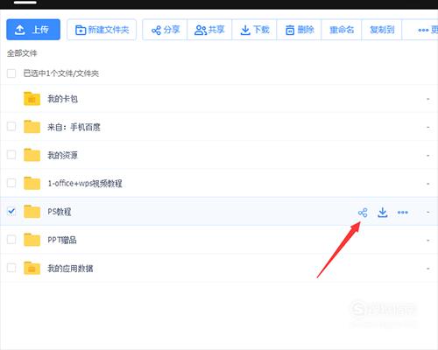Click the 复制到 copy-to toolbar button
The height and width of the screenshot is (350, 438).
click(382, 30)
